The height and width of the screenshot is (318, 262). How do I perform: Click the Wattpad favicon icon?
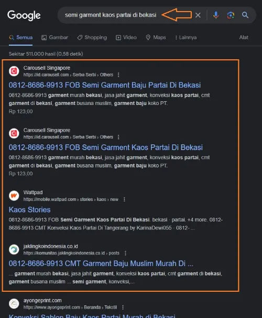(14, 196)
